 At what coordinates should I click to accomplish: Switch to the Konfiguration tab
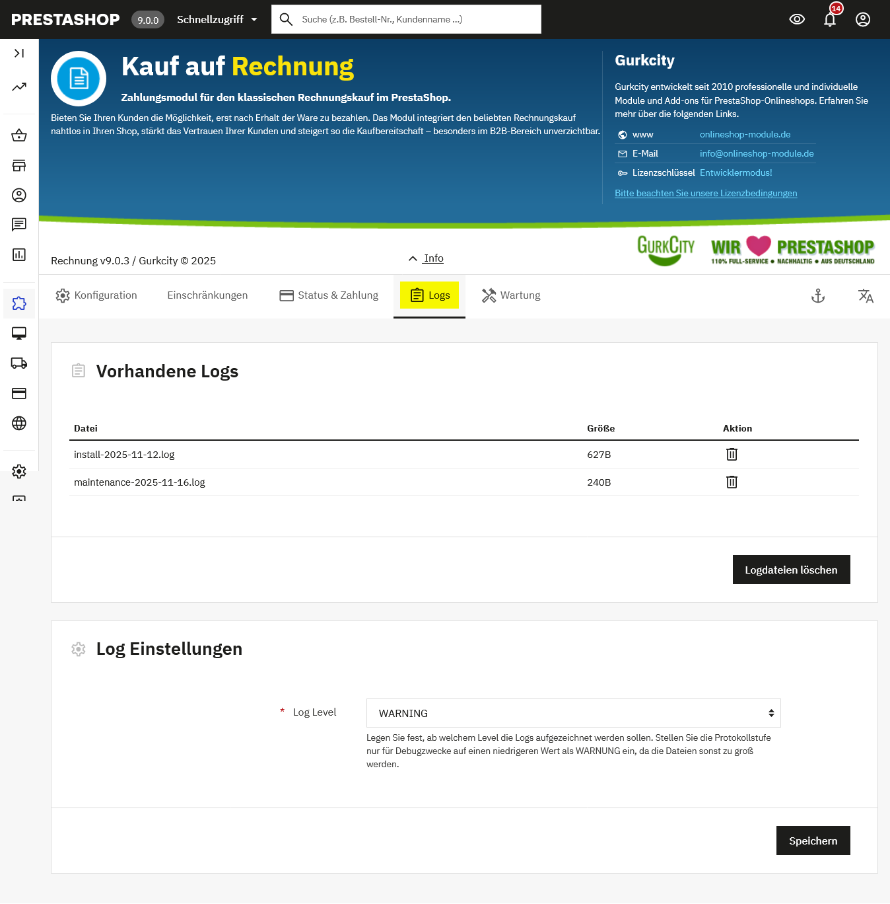pos(96,295)
